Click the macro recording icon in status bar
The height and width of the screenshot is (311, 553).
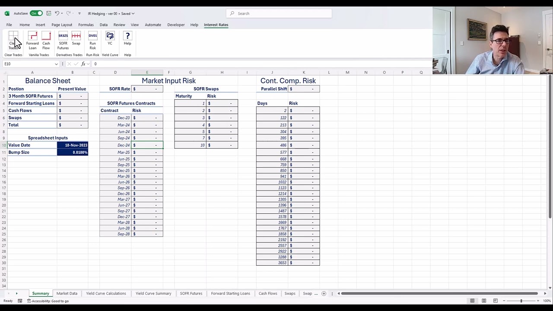(x=20, y=301)
